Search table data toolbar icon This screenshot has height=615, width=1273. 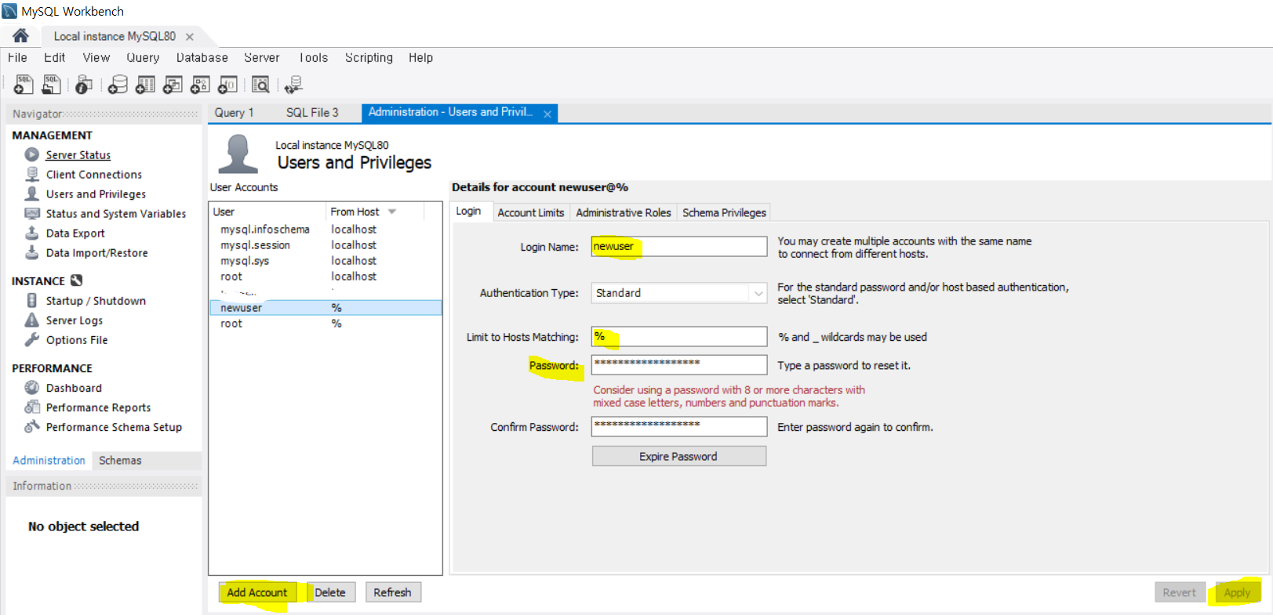coord(260,84)
